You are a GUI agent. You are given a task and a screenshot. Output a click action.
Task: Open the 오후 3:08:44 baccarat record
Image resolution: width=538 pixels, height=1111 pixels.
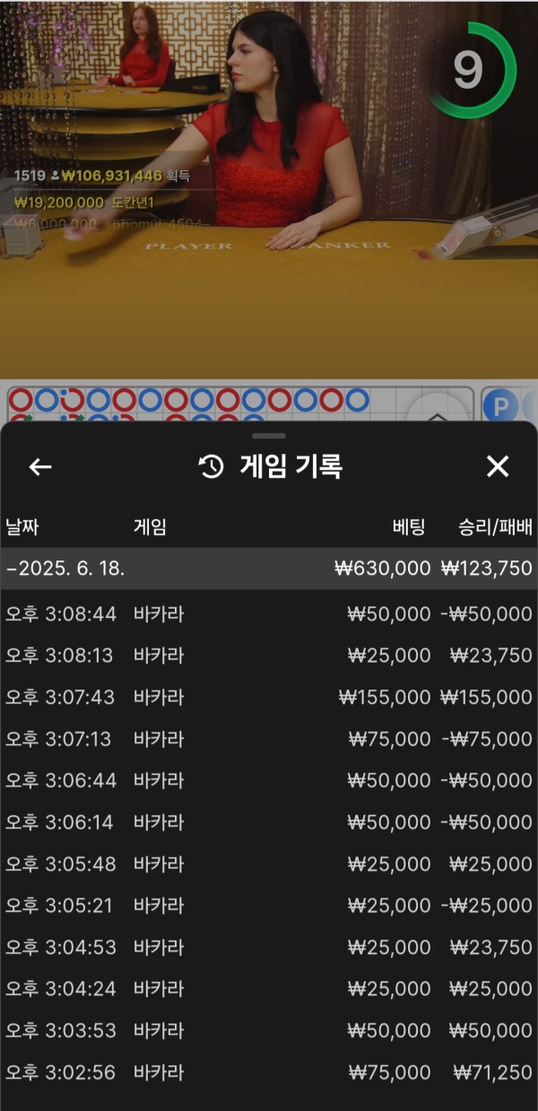269,614
